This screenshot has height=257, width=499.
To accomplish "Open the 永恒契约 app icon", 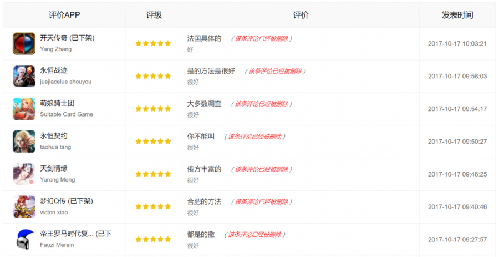I will coord(24,142).
